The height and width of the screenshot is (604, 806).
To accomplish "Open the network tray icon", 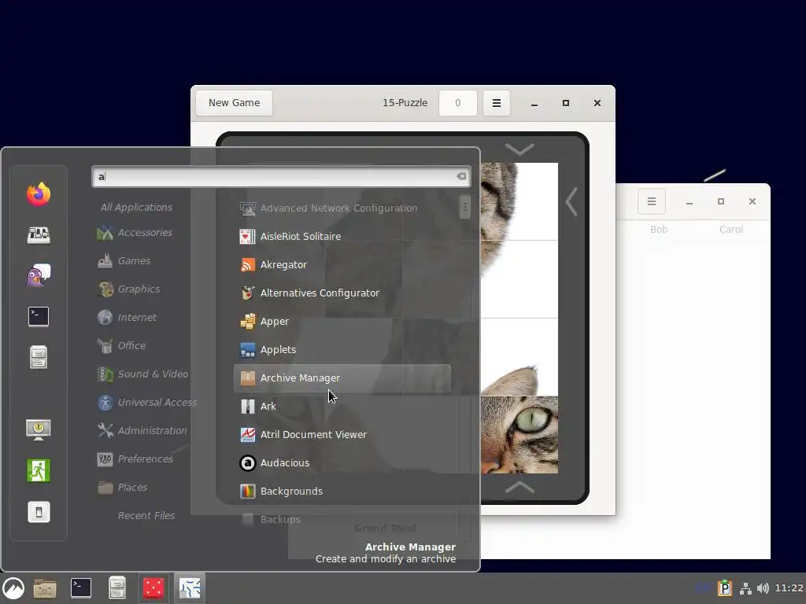I will click(x=745, y=588).
